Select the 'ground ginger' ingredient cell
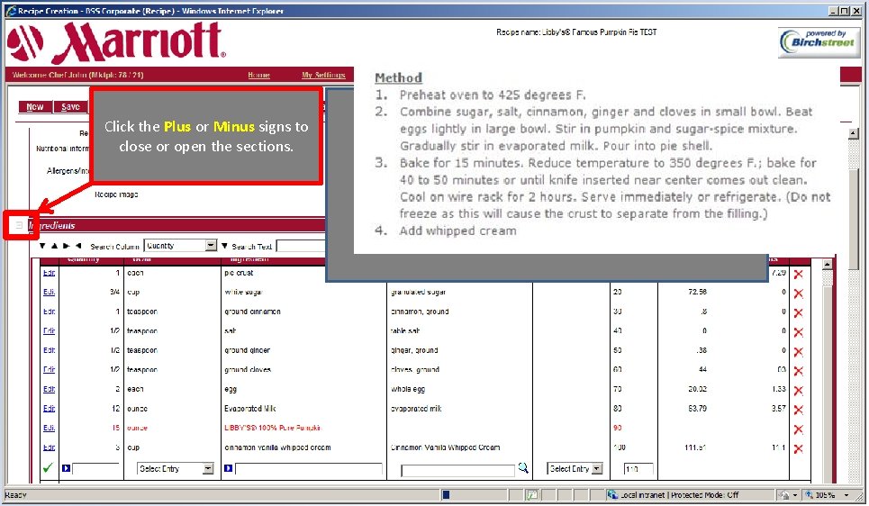The width and height of the screenshot is (869, 506). tap(247, 350)
